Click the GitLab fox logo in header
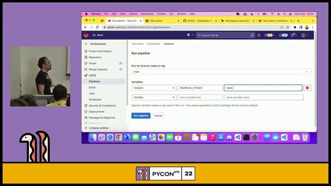 click(x=86, y=35)
